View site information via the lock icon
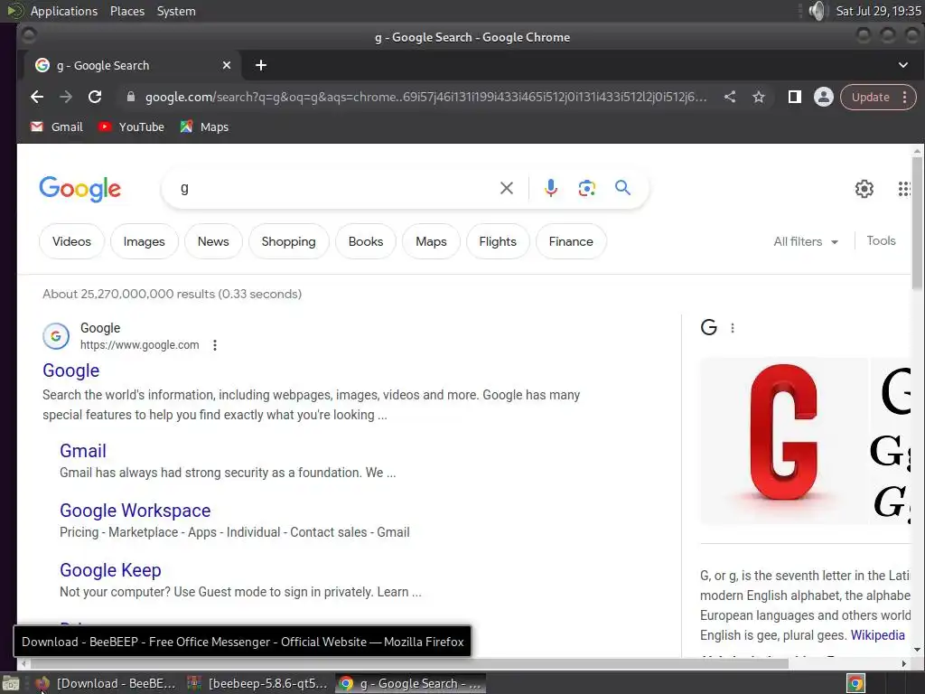 pyautogui.click(x=131, y=97)
